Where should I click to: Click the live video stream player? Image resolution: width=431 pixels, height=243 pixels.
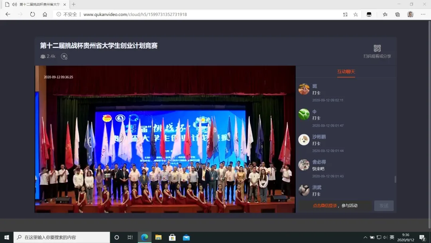pyautogui.click(x=165, y=139)
